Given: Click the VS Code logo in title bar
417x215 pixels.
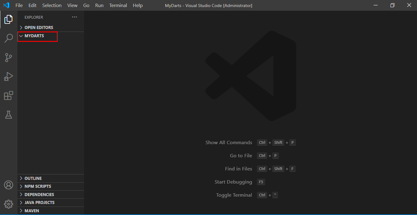Looking at the screenshot, I should coord(6,5).
